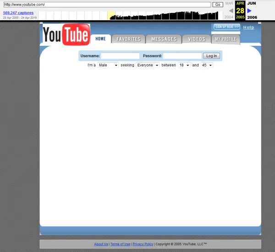Open the 569,247 captures link
The image size is (275, 252).
click(18, 13)
